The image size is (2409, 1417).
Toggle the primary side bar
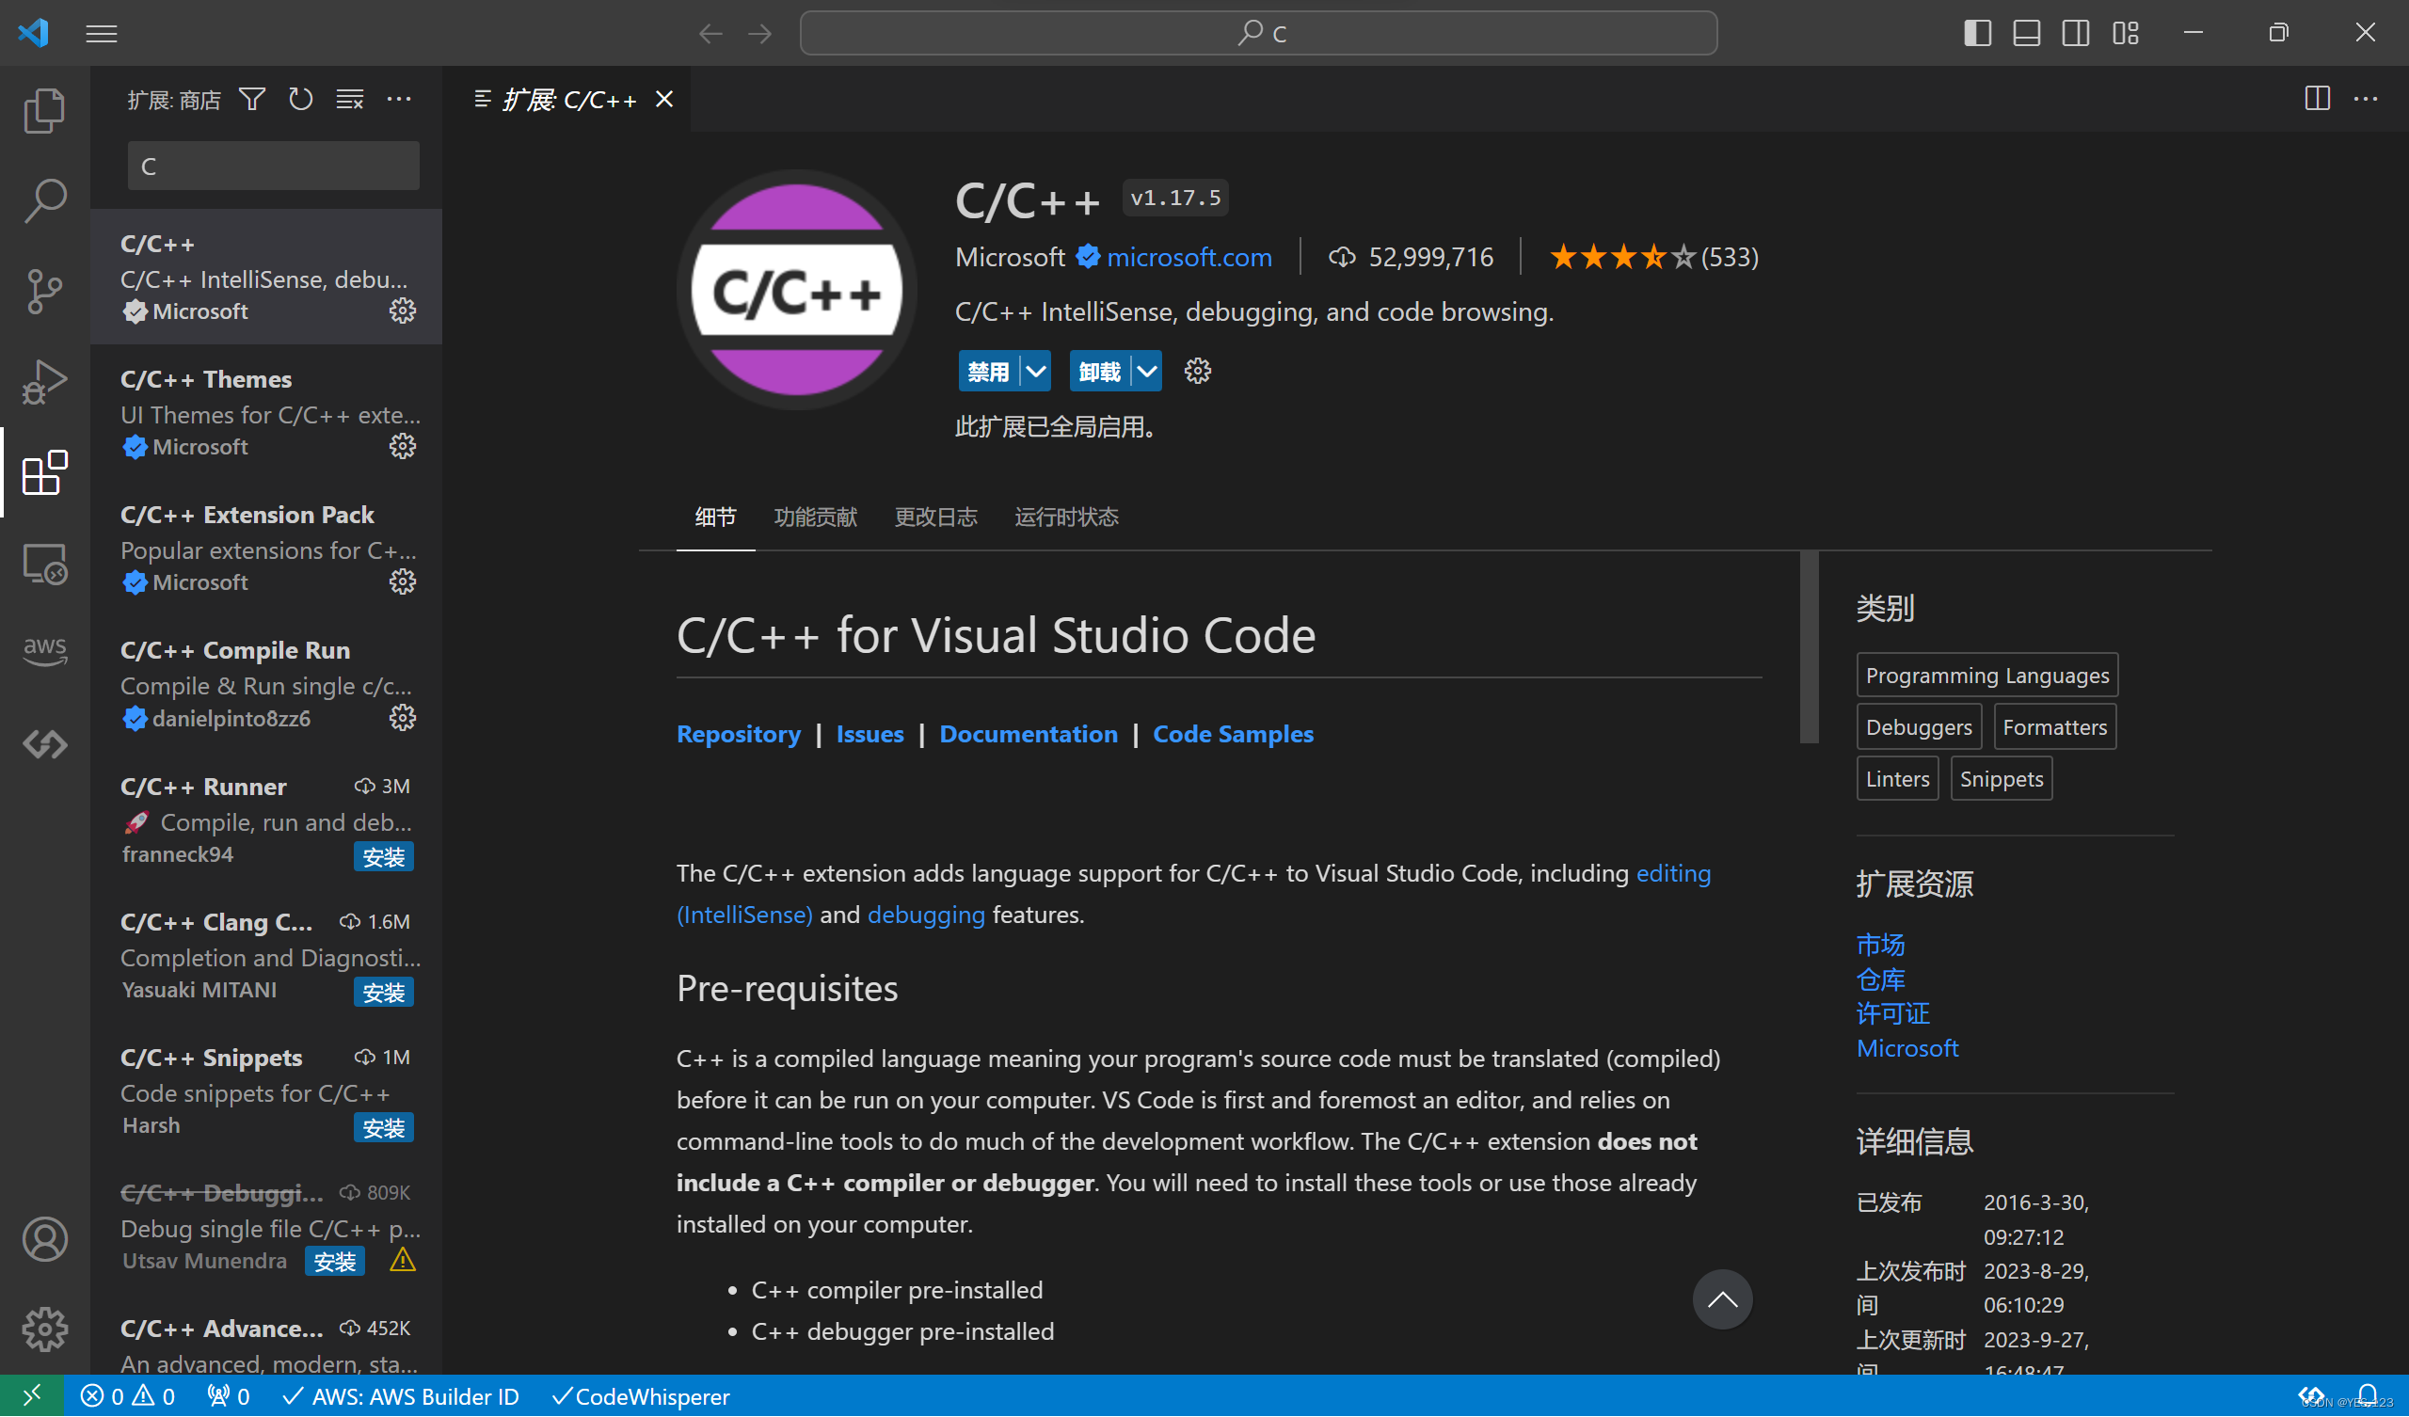(1978, 34)
